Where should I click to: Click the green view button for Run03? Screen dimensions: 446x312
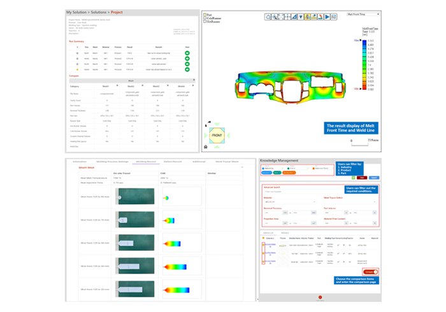(187, 64)
